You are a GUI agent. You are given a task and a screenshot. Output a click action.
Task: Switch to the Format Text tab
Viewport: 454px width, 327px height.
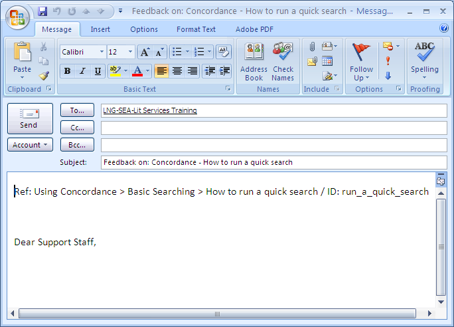196,29
